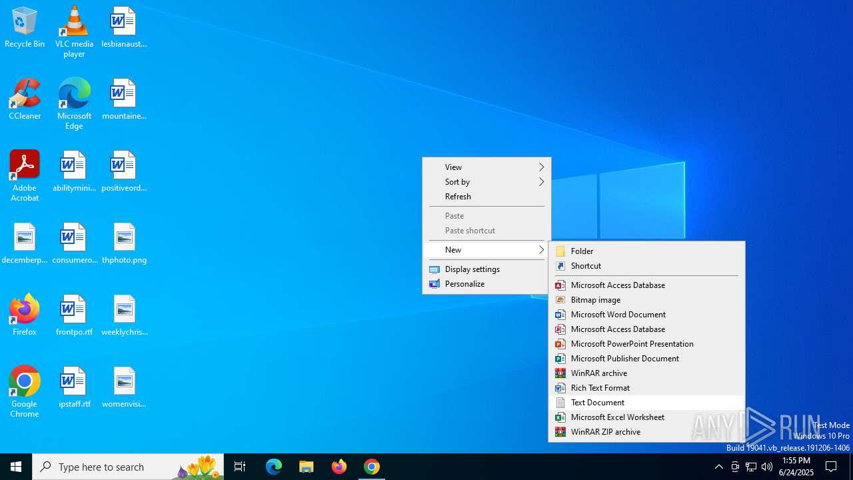The image size is (853, 480).
Task: Select the frontpo.rtf file icon
Action: point(74,315)
